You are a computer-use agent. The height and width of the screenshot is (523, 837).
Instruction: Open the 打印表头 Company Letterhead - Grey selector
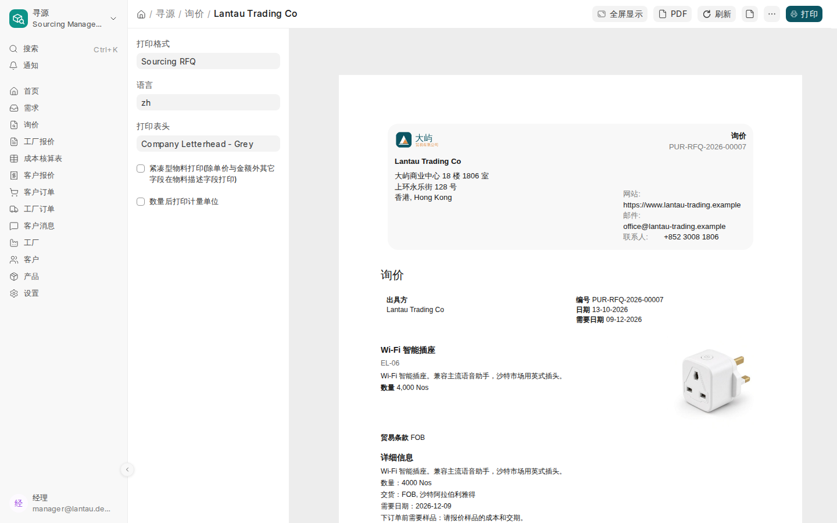tap(208, 144)
